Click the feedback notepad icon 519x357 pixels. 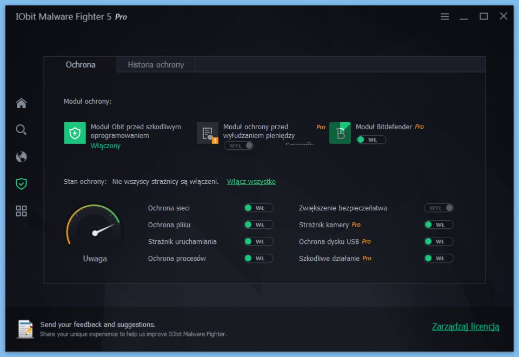(25, 329)
